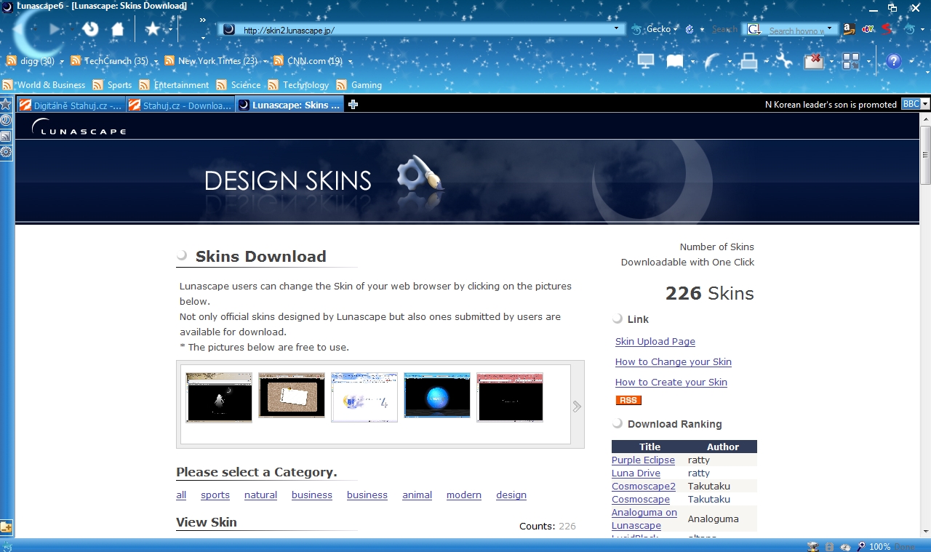
Task: Click the popup blocker red X icon
Action: (x=814, y=61)
